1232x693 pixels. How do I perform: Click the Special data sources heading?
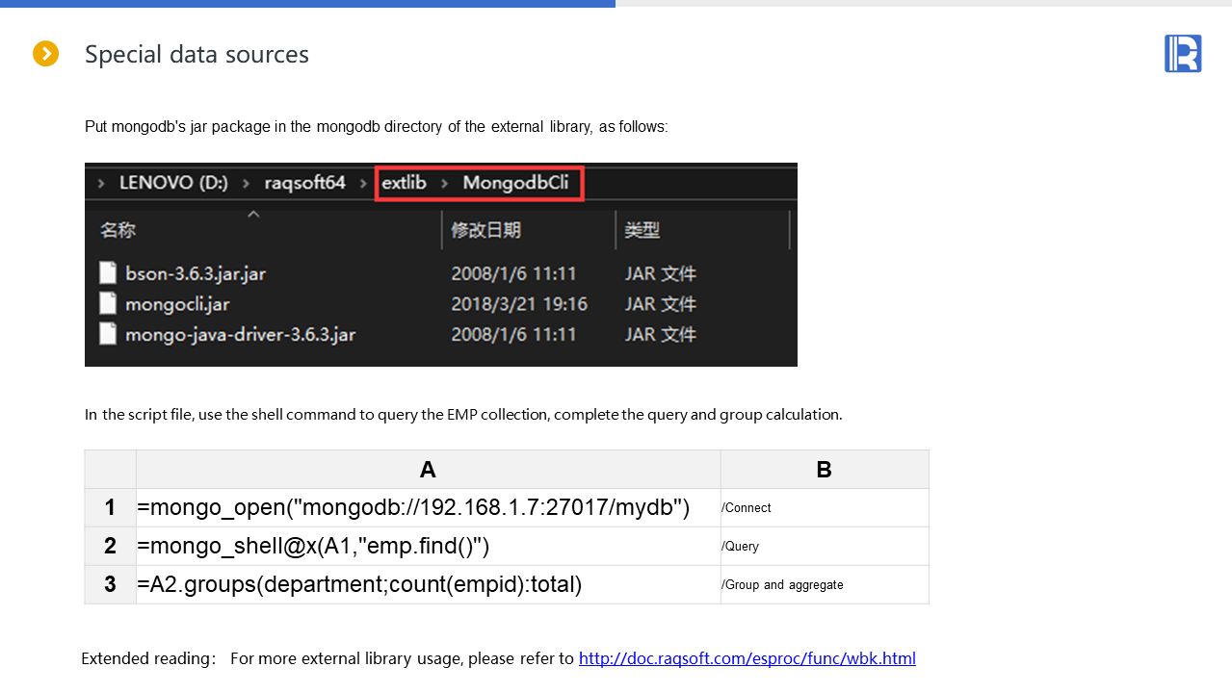click(x=197, y=54)
